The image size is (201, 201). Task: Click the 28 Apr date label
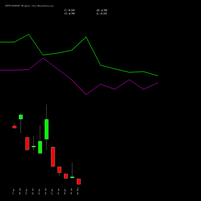pyautogui.click(x=58, y=192)
